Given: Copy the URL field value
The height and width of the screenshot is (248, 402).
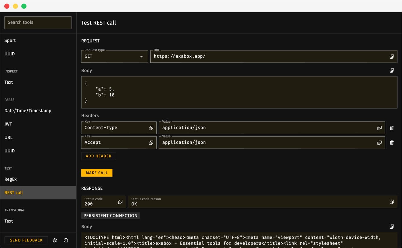Looking at the screenshot, I should tap(392, 57).
